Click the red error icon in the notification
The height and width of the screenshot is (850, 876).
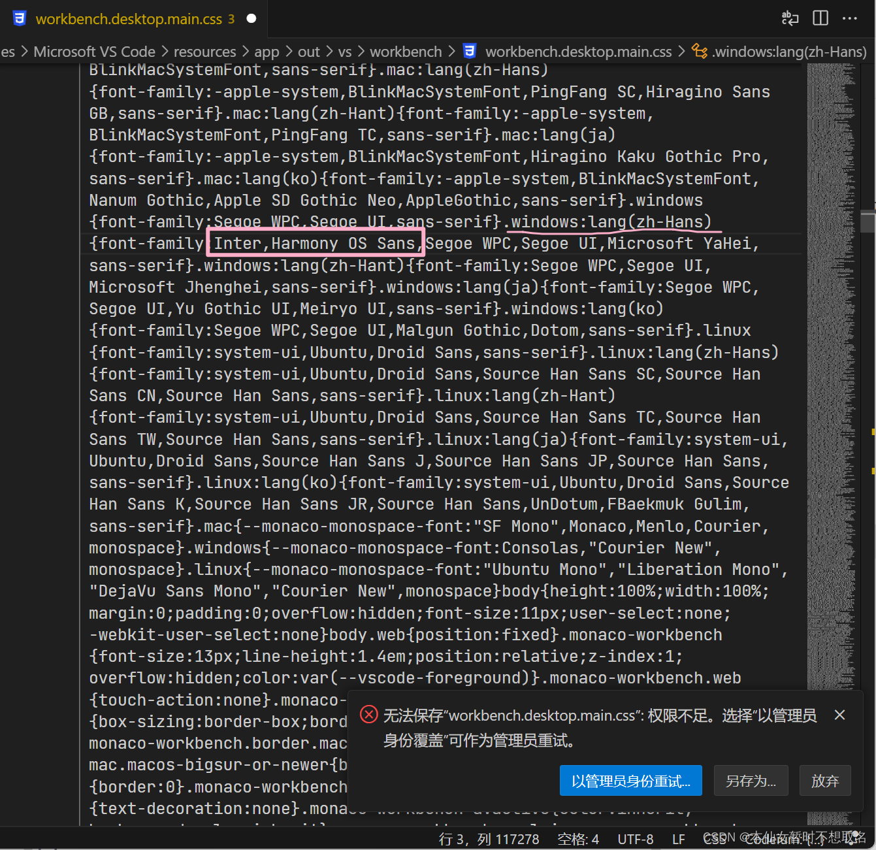point(369,715)
